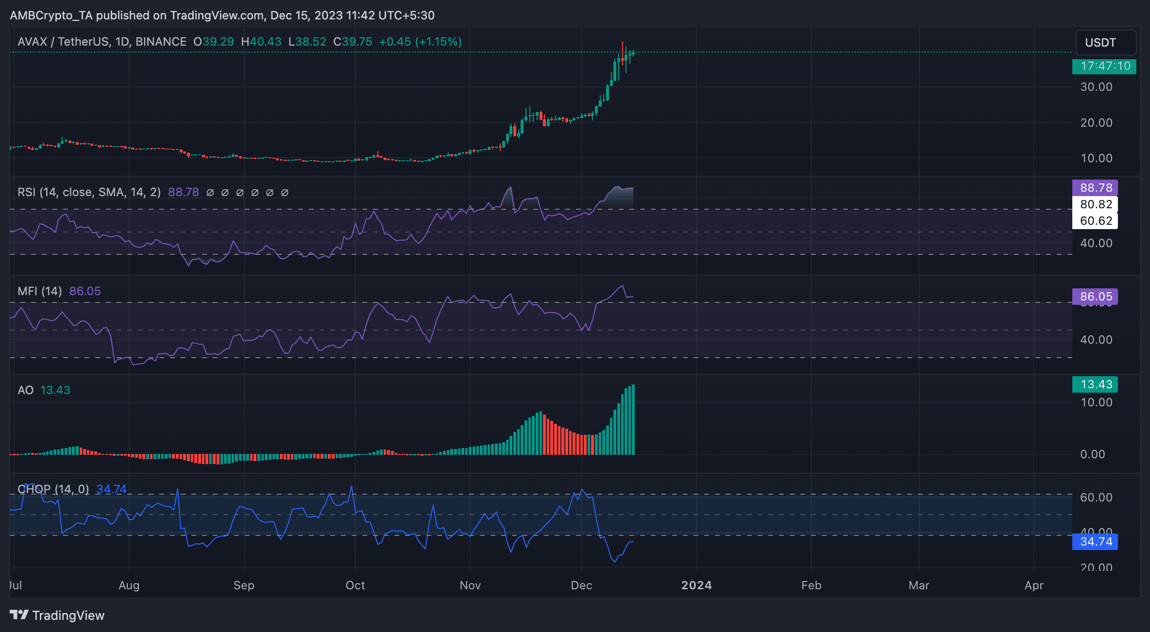Click the 40.00 label on MFI axis
The width and height of the screenshot is (1150, 632).
[1097, 340]
